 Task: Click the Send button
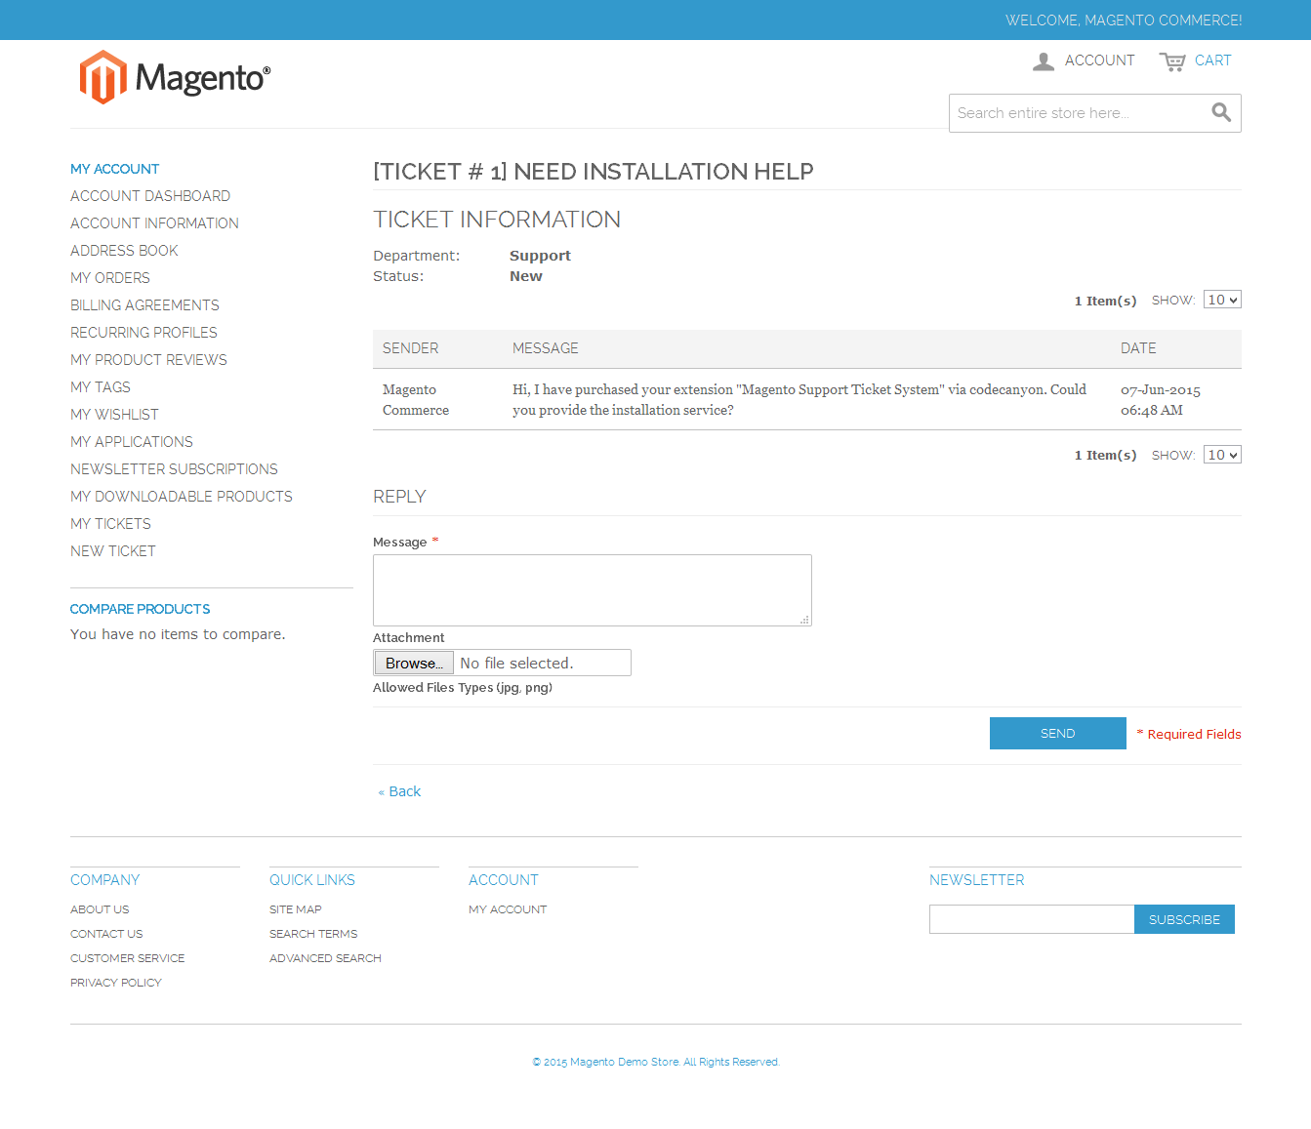coord(1058,734)
